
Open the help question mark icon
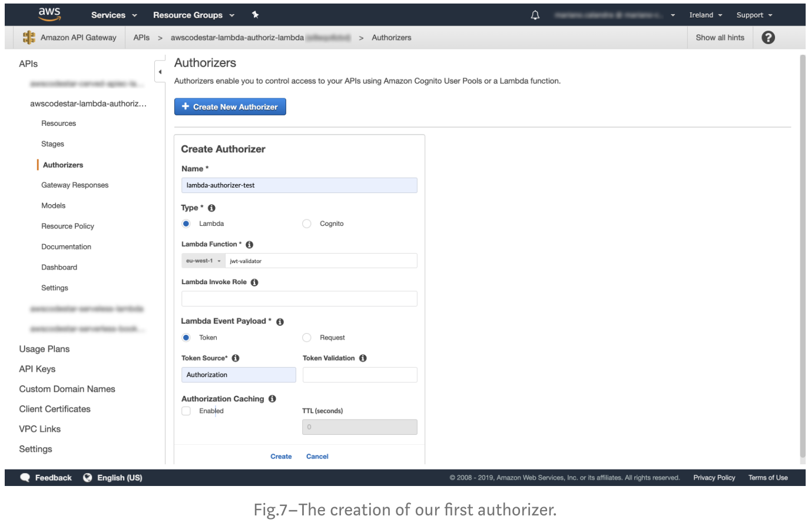tap(768, 38)
